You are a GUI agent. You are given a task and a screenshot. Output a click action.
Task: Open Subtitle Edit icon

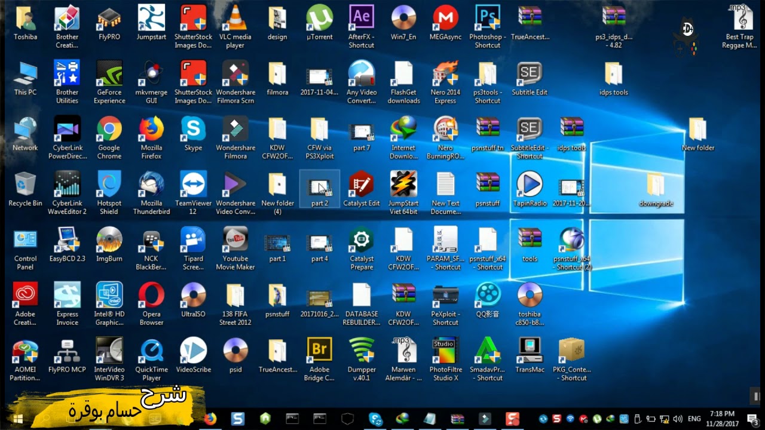(530, 73)
